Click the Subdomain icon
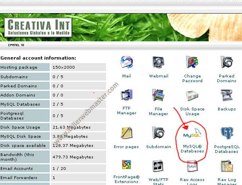Viewport: 242px width, 185px height. [159, 134]
